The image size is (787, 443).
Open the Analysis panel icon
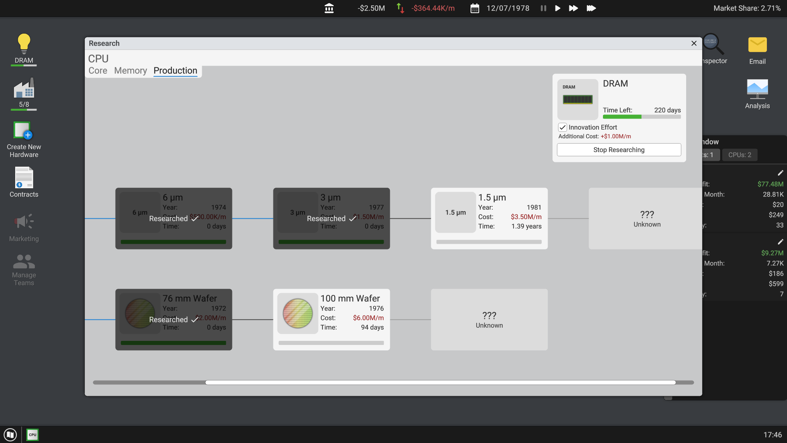tap(757, 89)
